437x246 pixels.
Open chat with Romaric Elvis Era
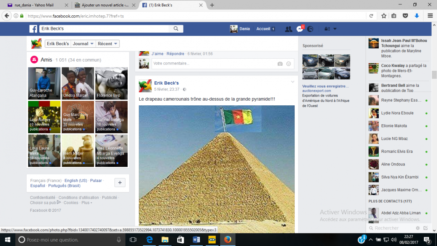click(399, 151)
